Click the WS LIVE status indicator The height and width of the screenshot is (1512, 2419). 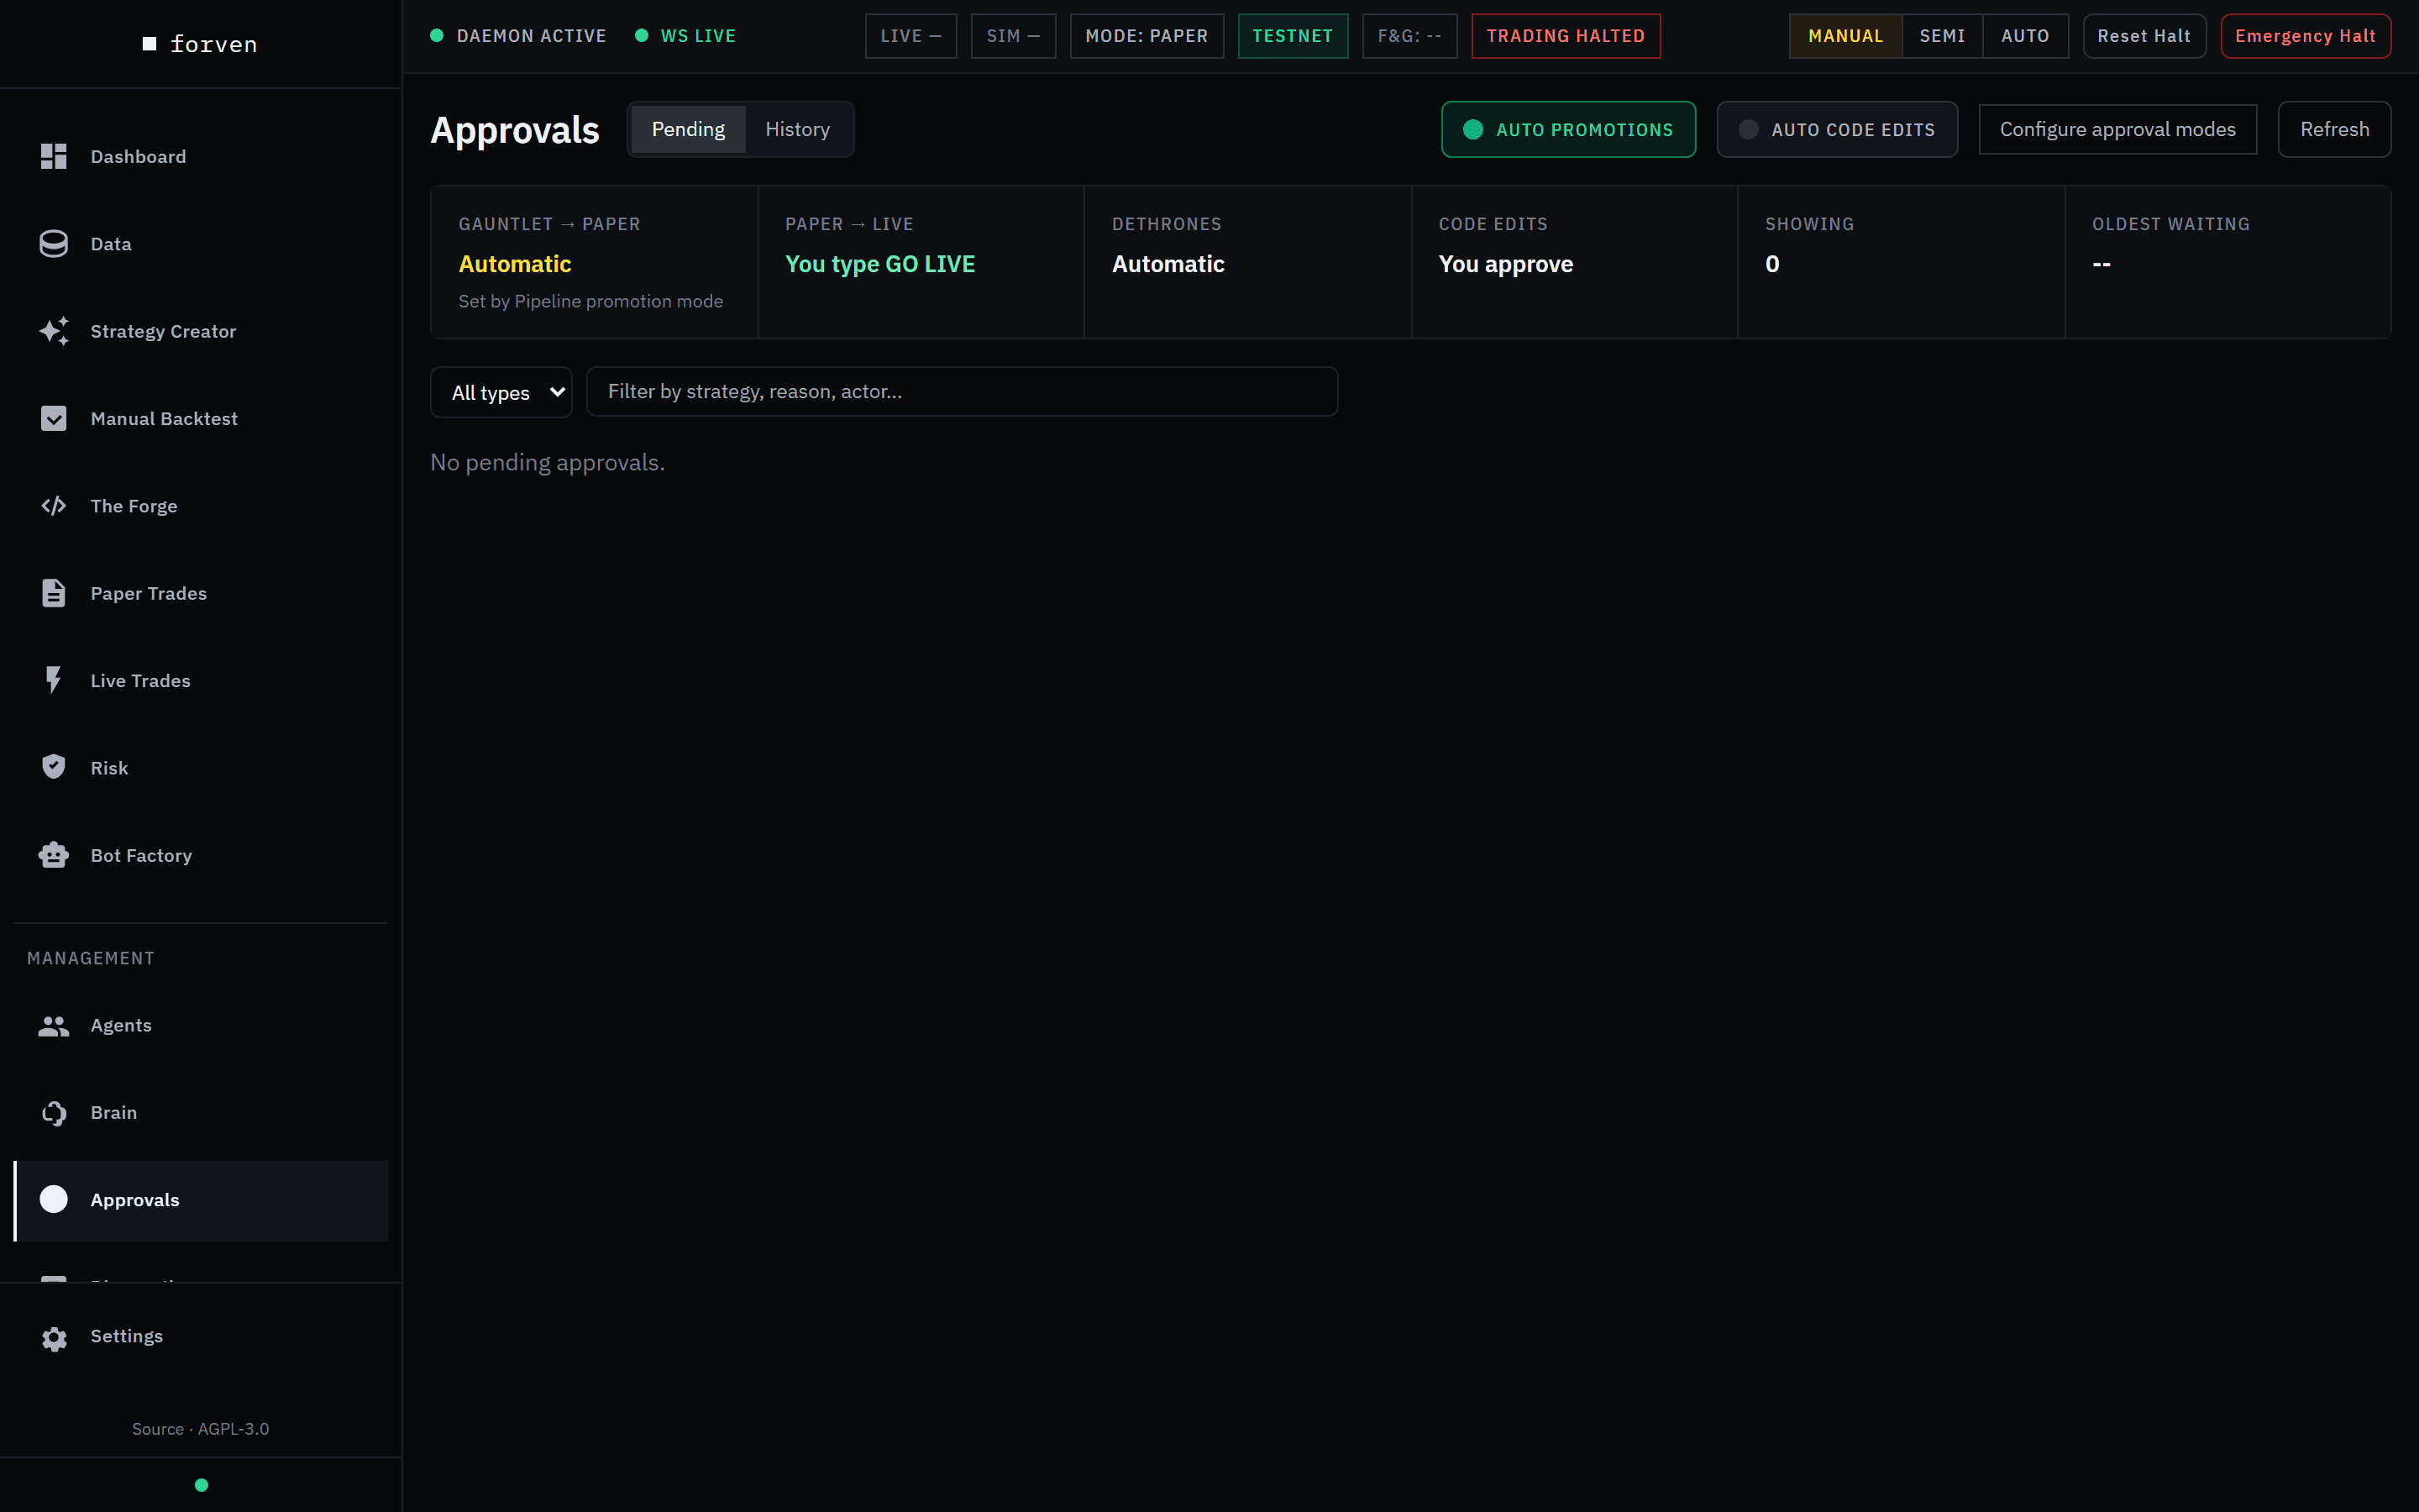pos(685,36)
